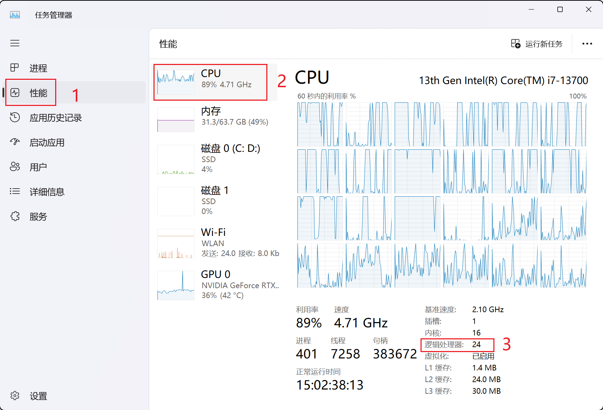Click the Processes (进程) sidebar icon
This screenshot has height=410, width=603.
pyautogui.click(x=15, y=67)
